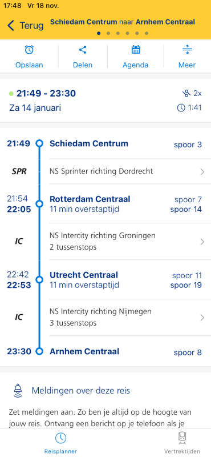211x457 pixels.
Task: Tap the Terug back arrow
Action: click(11, 26)
